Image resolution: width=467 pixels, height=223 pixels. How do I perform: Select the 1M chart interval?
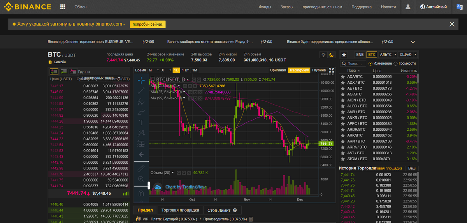click(x=195, y=70)
